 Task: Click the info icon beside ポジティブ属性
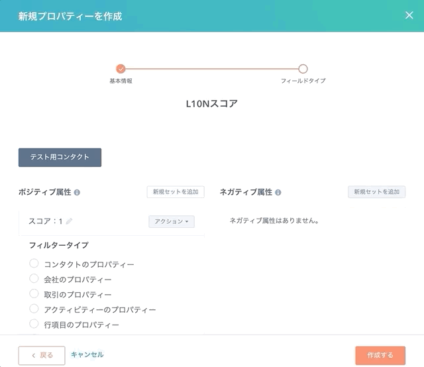pyautogui.click(x=77, y=193)
